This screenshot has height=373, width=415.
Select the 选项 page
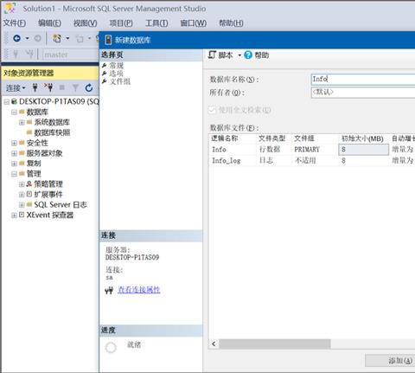click(117, 74)
